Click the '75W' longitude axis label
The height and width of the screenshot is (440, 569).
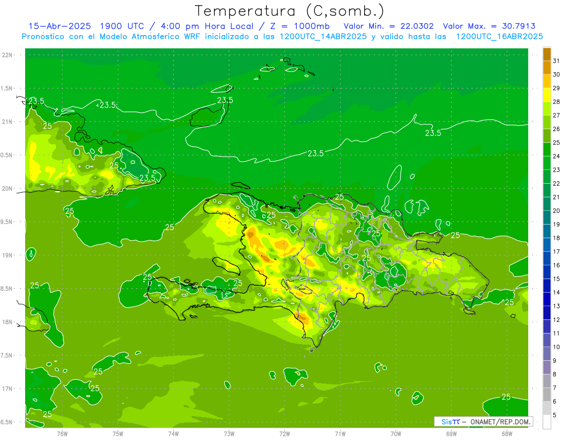[118, 433]
